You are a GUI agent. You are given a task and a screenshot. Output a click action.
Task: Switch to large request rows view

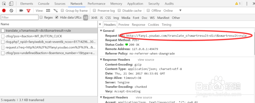click(x=48, y=11)
